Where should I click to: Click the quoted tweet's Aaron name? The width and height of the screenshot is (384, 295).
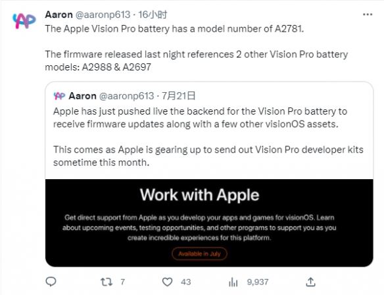(83, 96)
